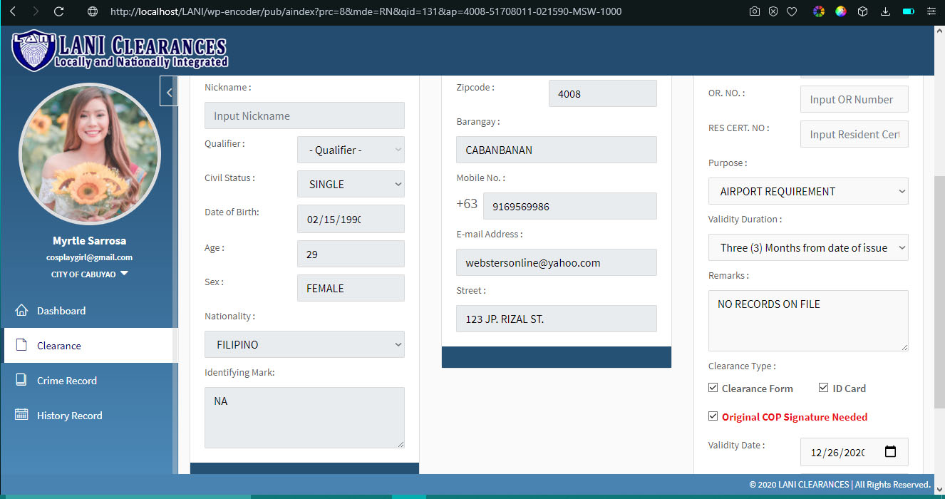
Task: Click the LANI Clearances logo
Action: pyautogui.click(x=120, y=51)
